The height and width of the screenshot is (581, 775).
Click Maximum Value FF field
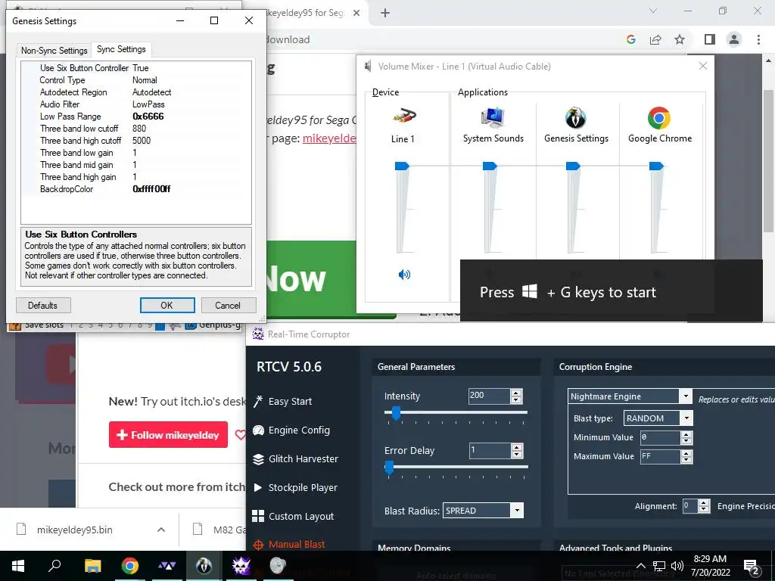coord(660,456)
